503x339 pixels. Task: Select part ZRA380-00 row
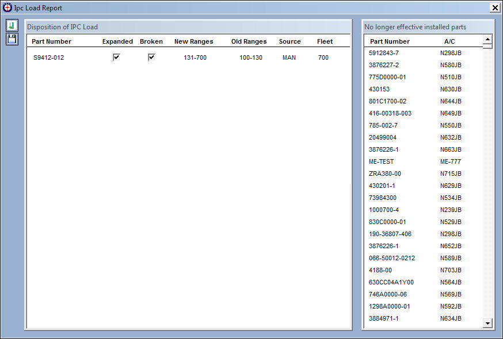point(424,174)
